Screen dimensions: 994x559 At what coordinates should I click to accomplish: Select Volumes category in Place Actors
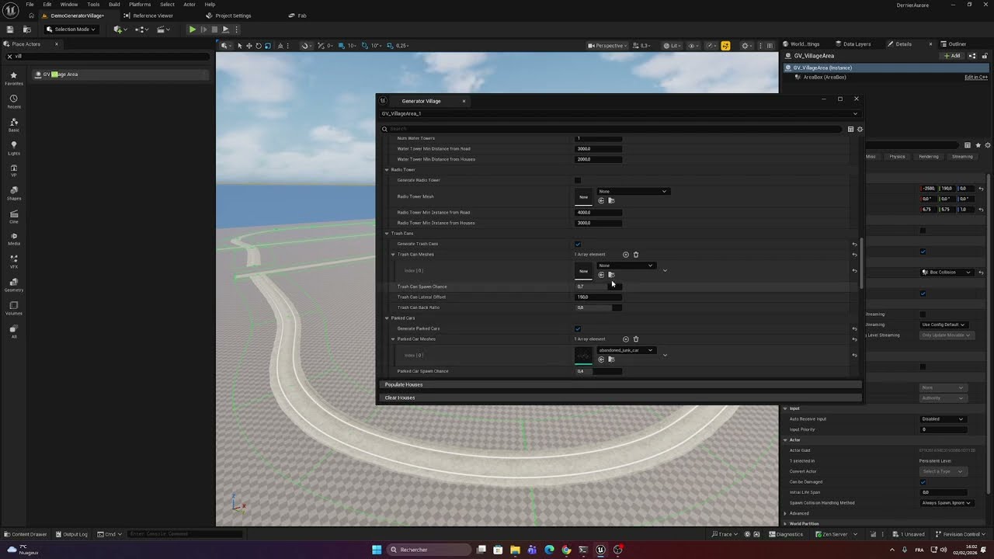coord(13,307)
